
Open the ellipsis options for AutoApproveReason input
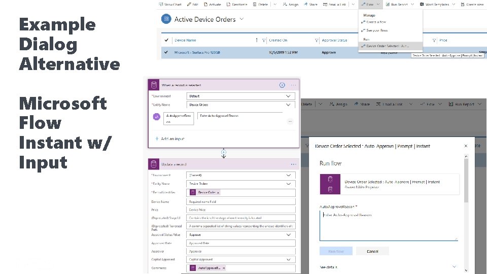coord(290,121)
